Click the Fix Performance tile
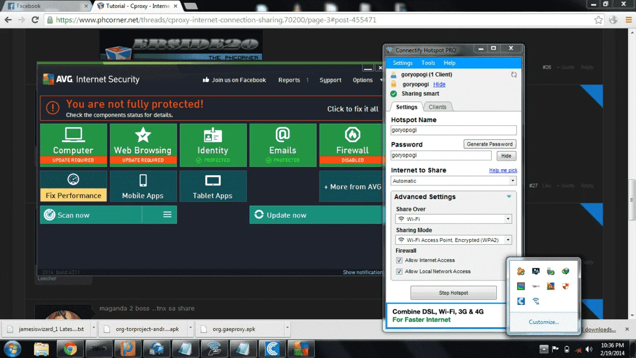This screenshot has height=358, width=636. point(73,186)
